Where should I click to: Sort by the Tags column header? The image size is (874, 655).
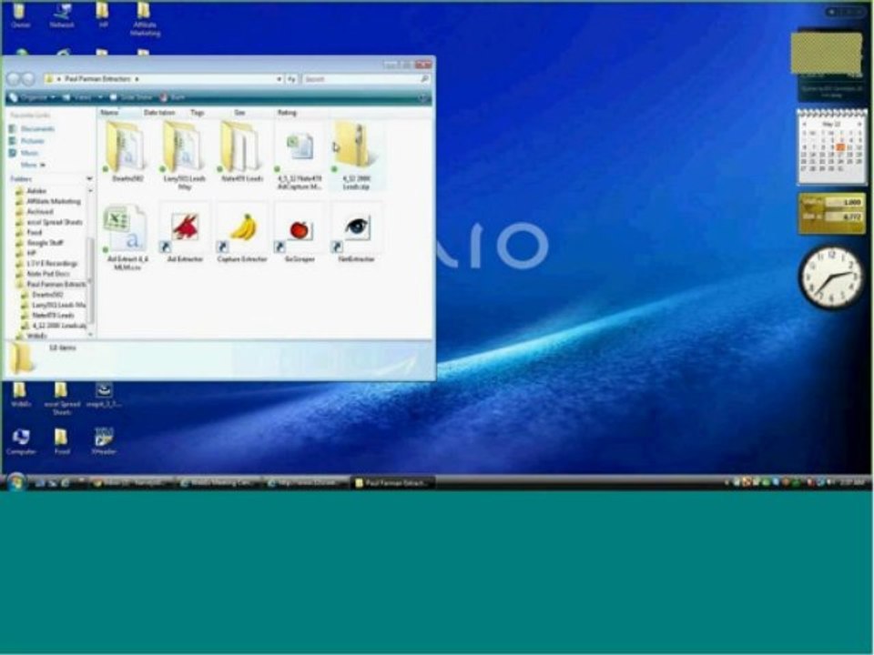(209, 113)
